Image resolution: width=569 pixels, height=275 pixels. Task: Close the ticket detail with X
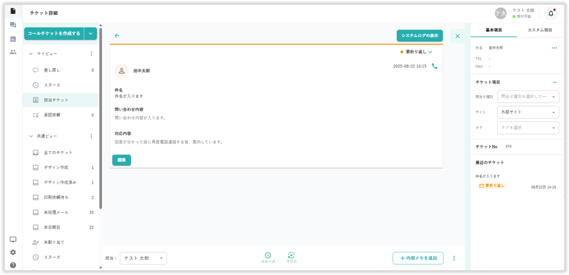coord(457,36)
